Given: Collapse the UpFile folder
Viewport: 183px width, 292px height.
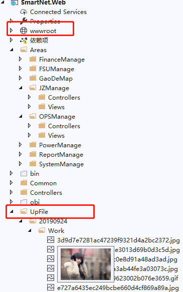Looking at the screenshot, I should click(x=12, y=211).
